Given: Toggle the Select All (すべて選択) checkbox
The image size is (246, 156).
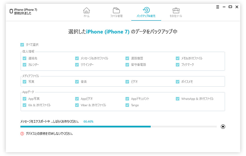Looking at the screenshot, I should [x=22, y=45].
